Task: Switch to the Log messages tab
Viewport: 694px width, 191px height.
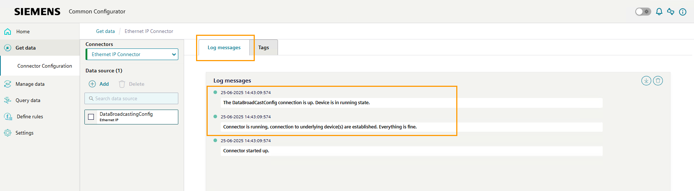Action: tap(224, 47)
